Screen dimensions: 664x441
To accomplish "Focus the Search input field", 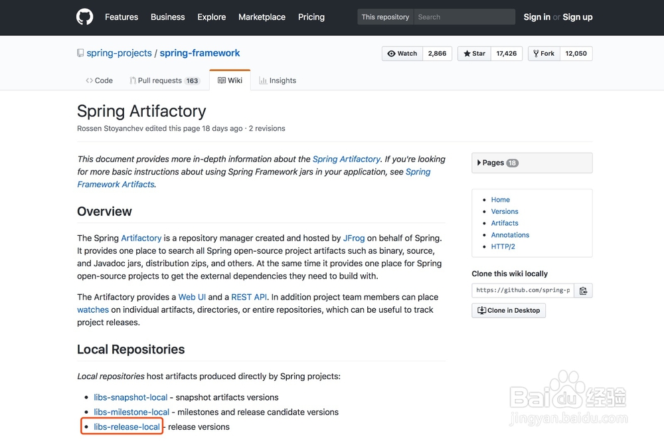I will coord(464,17).
